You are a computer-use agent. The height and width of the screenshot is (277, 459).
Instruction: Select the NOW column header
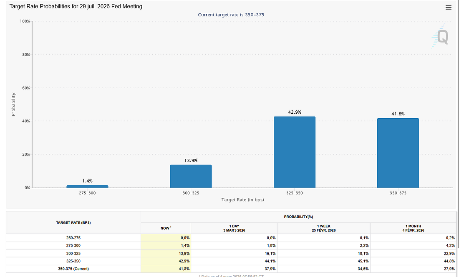point(165,228)
